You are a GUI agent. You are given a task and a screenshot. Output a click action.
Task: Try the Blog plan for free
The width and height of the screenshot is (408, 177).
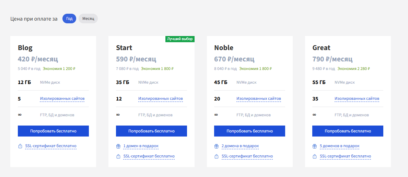coord(53,131)
